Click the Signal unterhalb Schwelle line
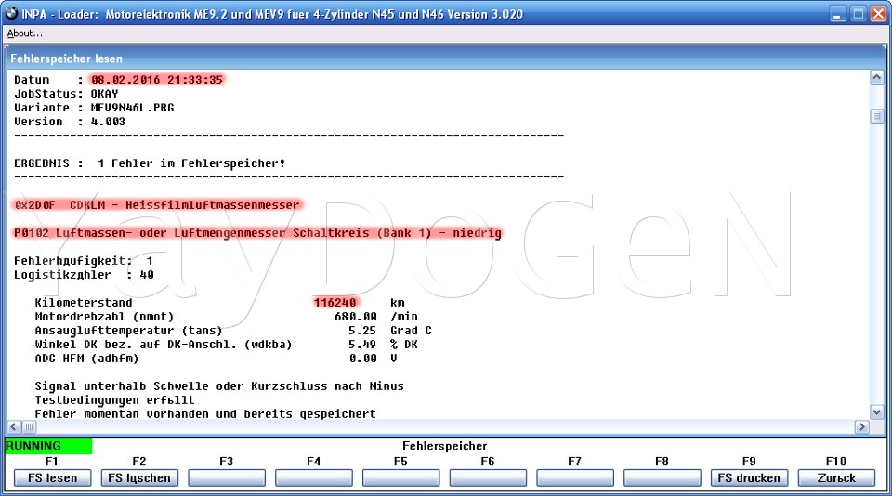The height and width of the screenshot is (496, 892). (219, 386)
